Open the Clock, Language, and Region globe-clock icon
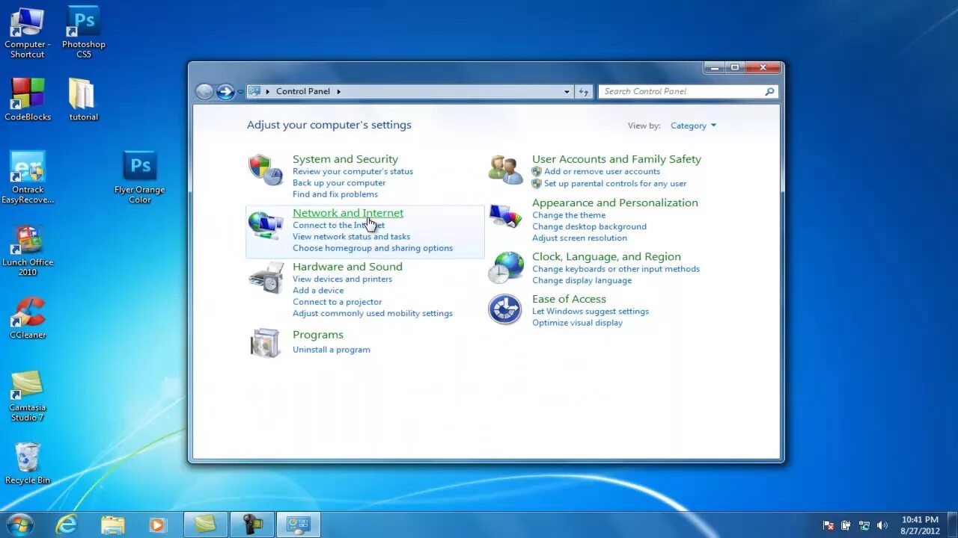This screenshot has height=538, width=958. point(505,268)
